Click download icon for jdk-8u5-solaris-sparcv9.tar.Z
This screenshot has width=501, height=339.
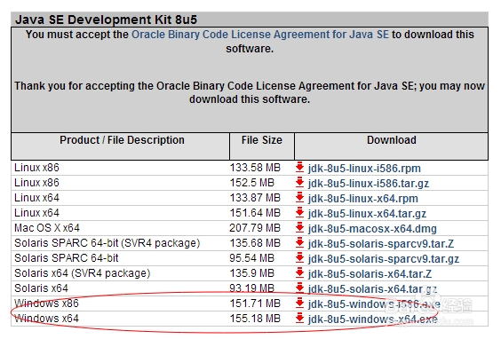point(299,242)
